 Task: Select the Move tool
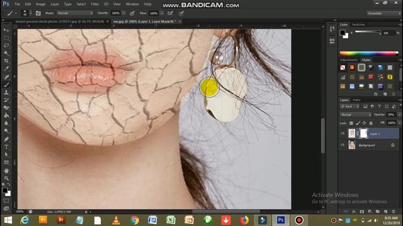6,30
